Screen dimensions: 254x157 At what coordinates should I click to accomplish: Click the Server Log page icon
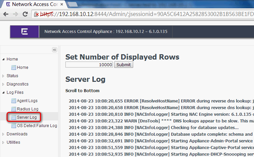coord(14,117)
